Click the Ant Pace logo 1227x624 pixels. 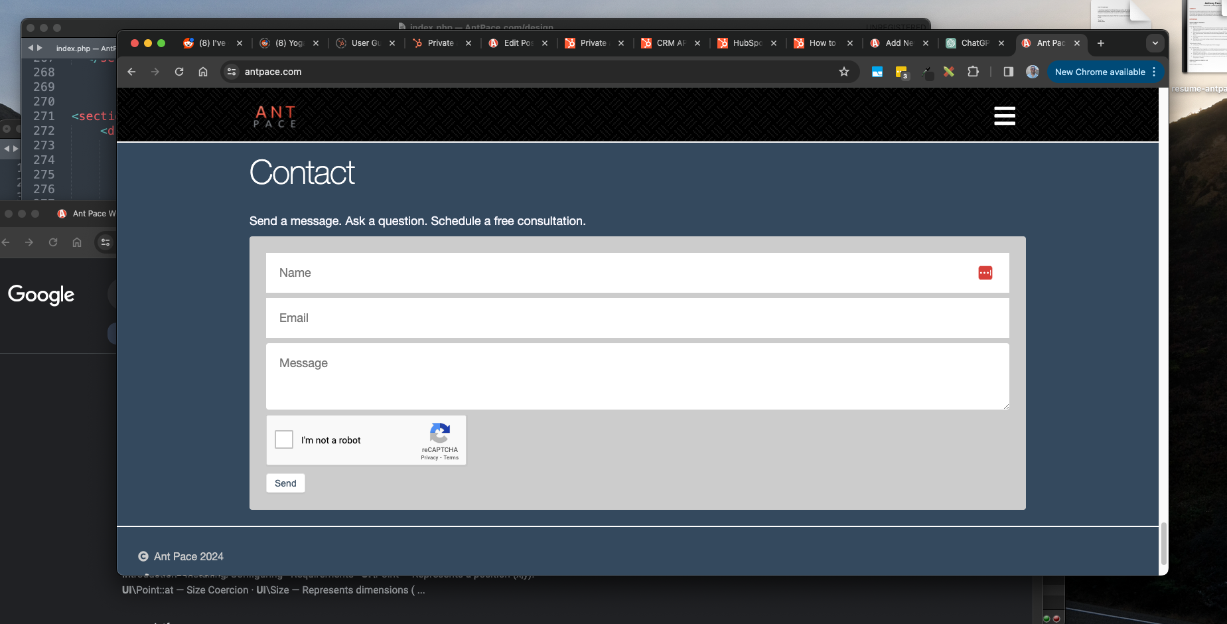[x=275, y=116]
